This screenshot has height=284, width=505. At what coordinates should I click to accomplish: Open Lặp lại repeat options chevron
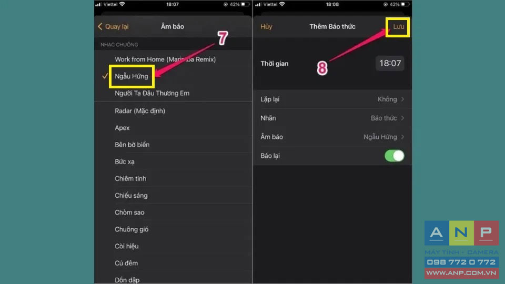tap(402, 99)
